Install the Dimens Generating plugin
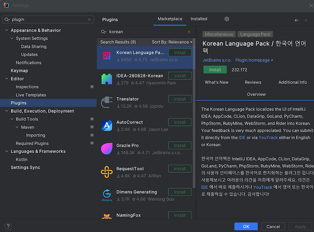The height and width of the screenshot is (232, 314). (180, 192)
